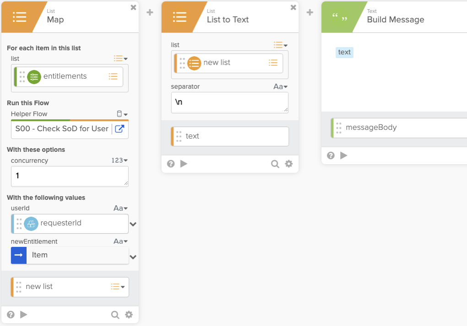This screenshot has width=467, height=326.
Task: Add a card between Map and List to Text
Action: (x=149, y=12)
